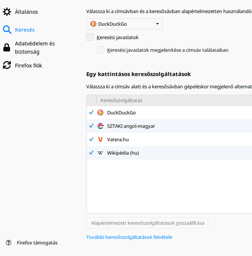252x256 pixels.
Task: Enable the Keresési javaslatok checkbox
Action: pos(90,37)
